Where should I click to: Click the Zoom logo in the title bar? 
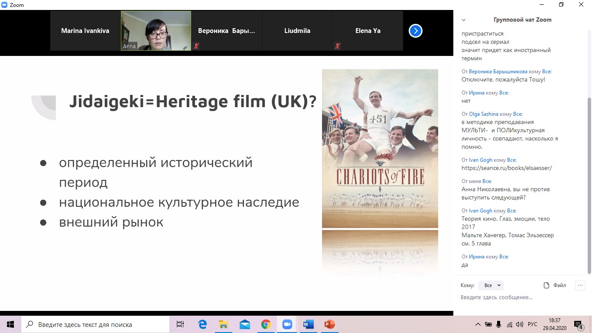tap(4, 5)
